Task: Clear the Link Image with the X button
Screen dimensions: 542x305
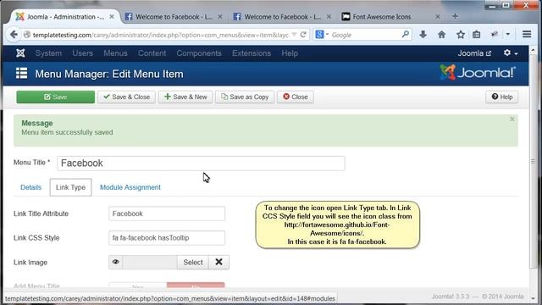Action: (x=218, y=262)
